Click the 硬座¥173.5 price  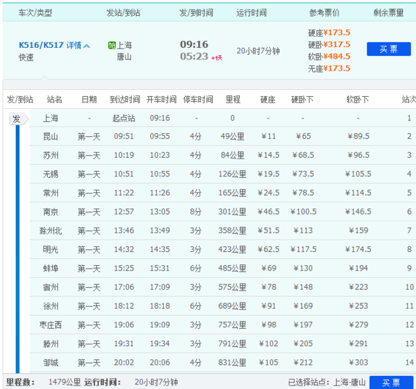coord(329,33)
